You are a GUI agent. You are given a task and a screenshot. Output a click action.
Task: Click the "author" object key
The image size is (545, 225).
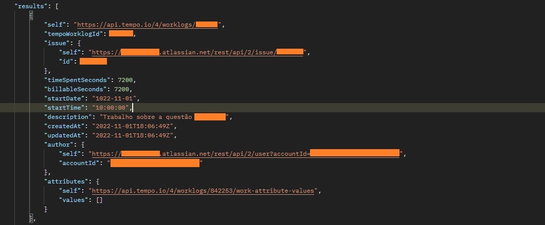tap(60, 145)
